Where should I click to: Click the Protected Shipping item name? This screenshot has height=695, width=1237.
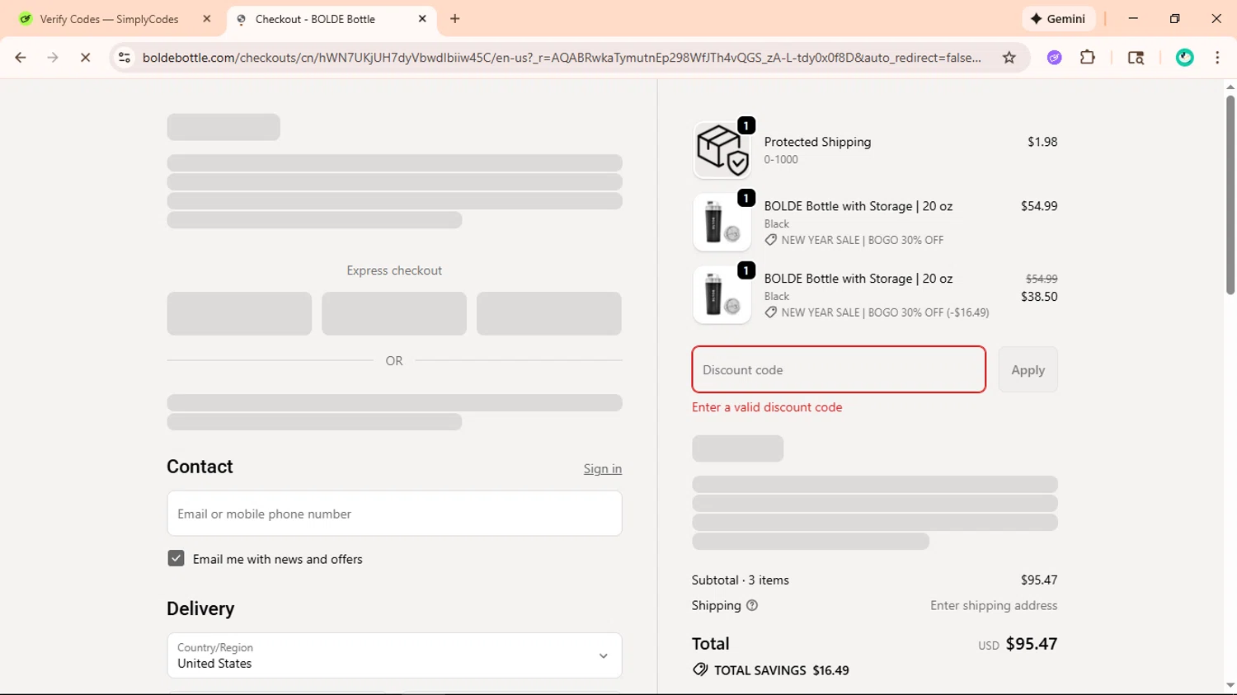pyautogui.click(x=817, y=142)
